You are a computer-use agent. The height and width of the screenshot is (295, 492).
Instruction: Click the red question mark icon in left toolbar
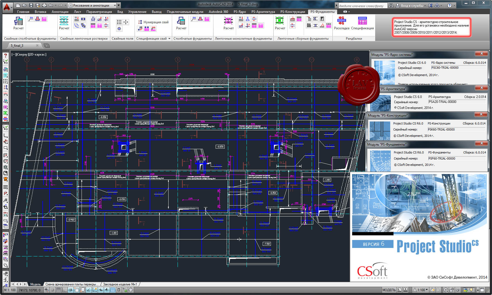coord(5,55)
